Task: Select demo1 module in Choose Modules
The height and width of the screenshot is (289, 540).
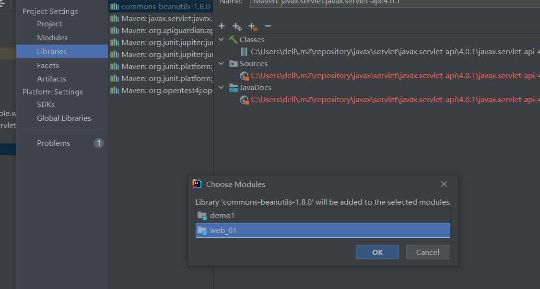Action: [323, 215]
